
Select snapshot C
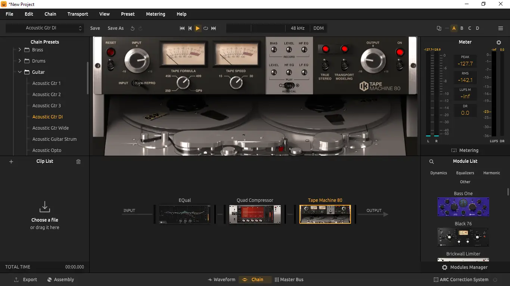pyautogui.click(x=470, y=28)
